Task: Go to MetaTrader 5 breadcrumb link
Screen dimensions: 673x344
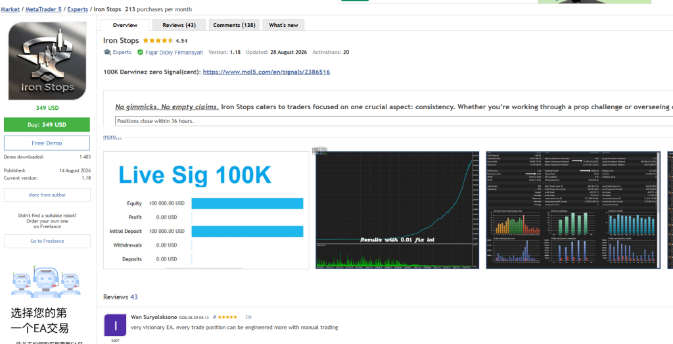Action: [43, 9]
